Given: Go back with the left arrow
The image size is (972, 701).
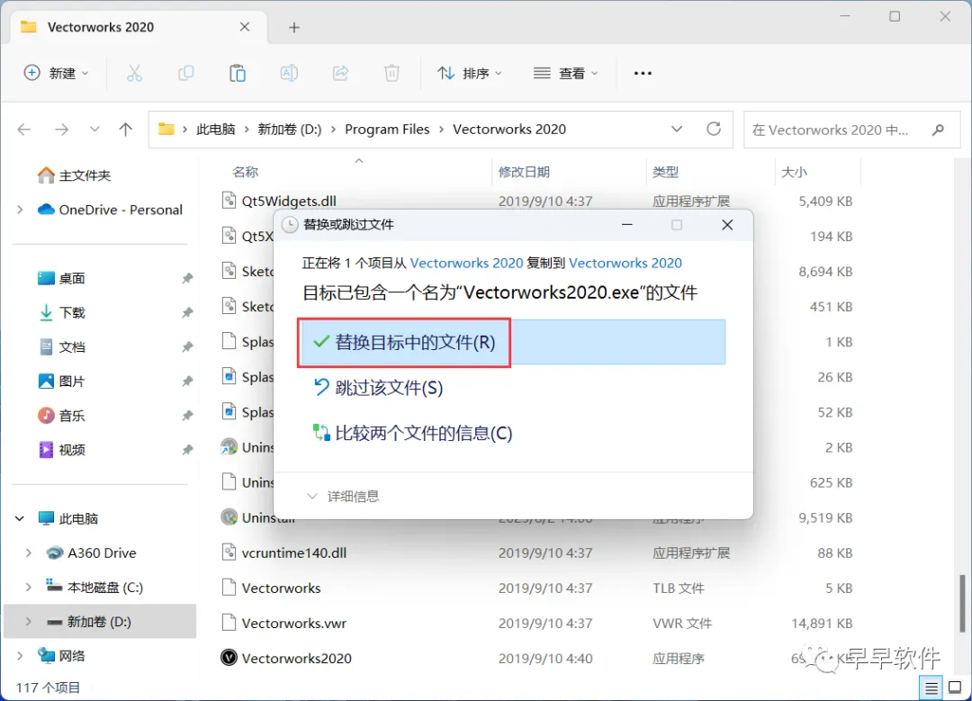Looking at the screenshot, I should [24, 130].
